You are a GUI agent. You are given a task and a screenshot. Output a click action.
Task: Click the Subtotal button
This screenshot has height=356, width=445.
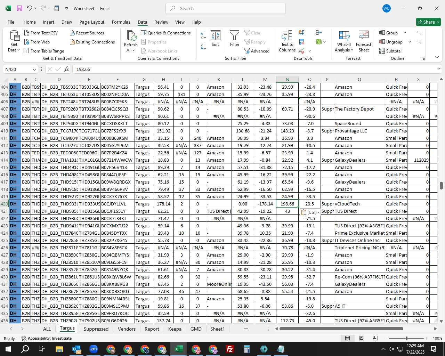(x=390, y=51)
